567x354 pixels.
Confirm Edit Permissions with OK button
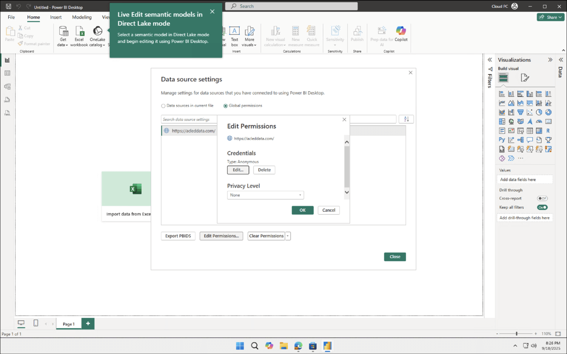tap(302, 210)
